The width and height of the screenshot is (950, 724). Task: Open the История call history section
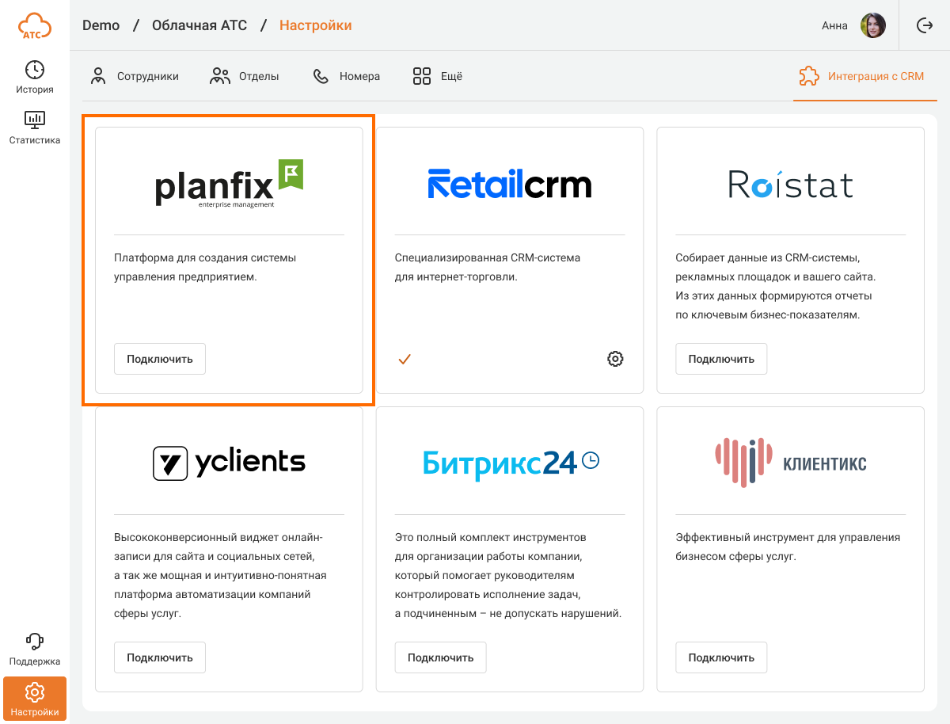[34, 77]
